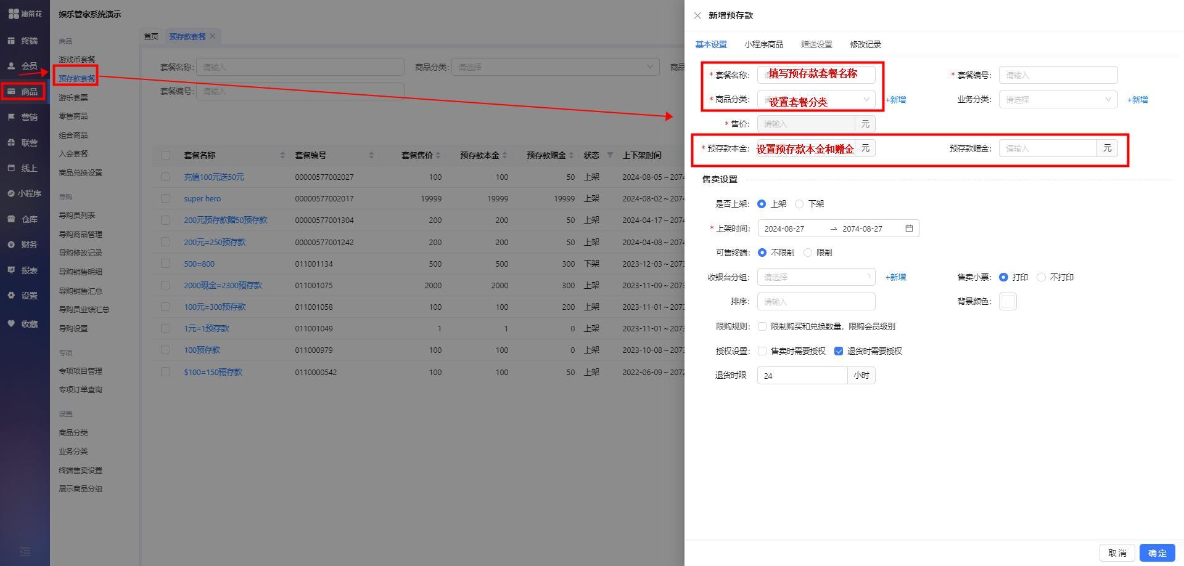Click 预存款赠金 input field

pos(1048,148)
